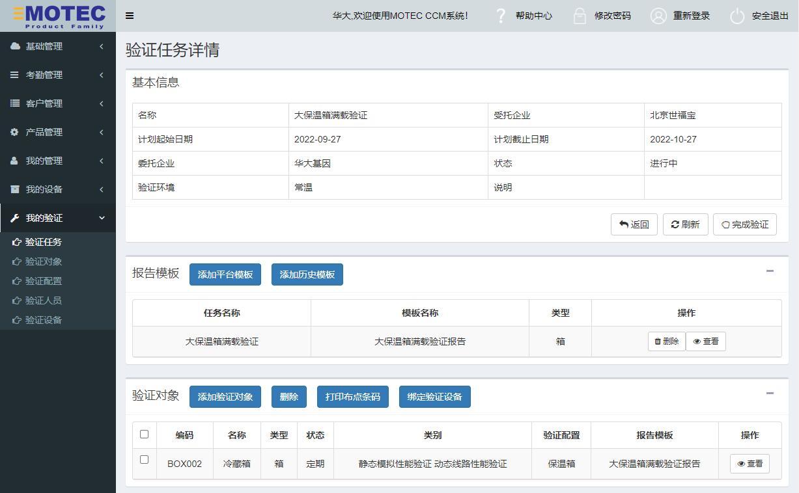Click the 完成验证 button
Viewport: 799px width, 493px height.
coord(744,224)
